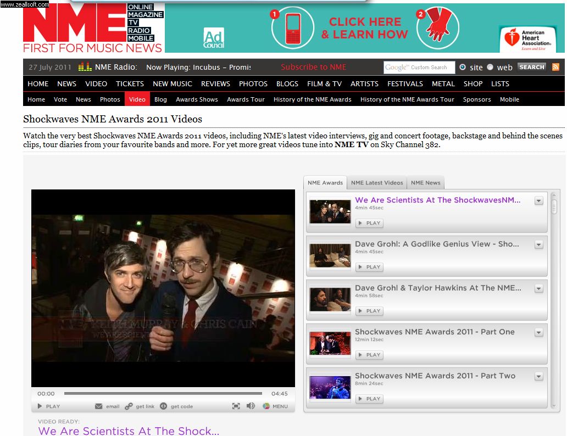
Task: Click the get code embed icon
Action: (163, 406)
